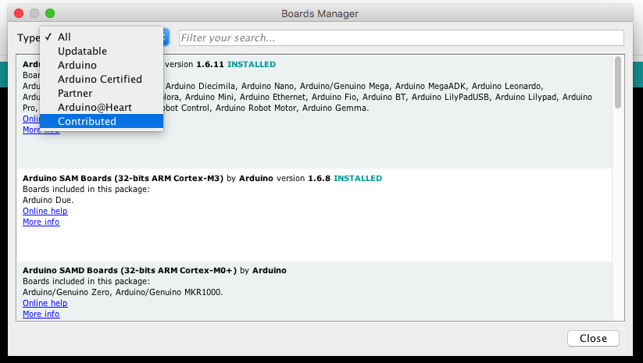
Task: Click the Close button
Action: tap(593, 339)
